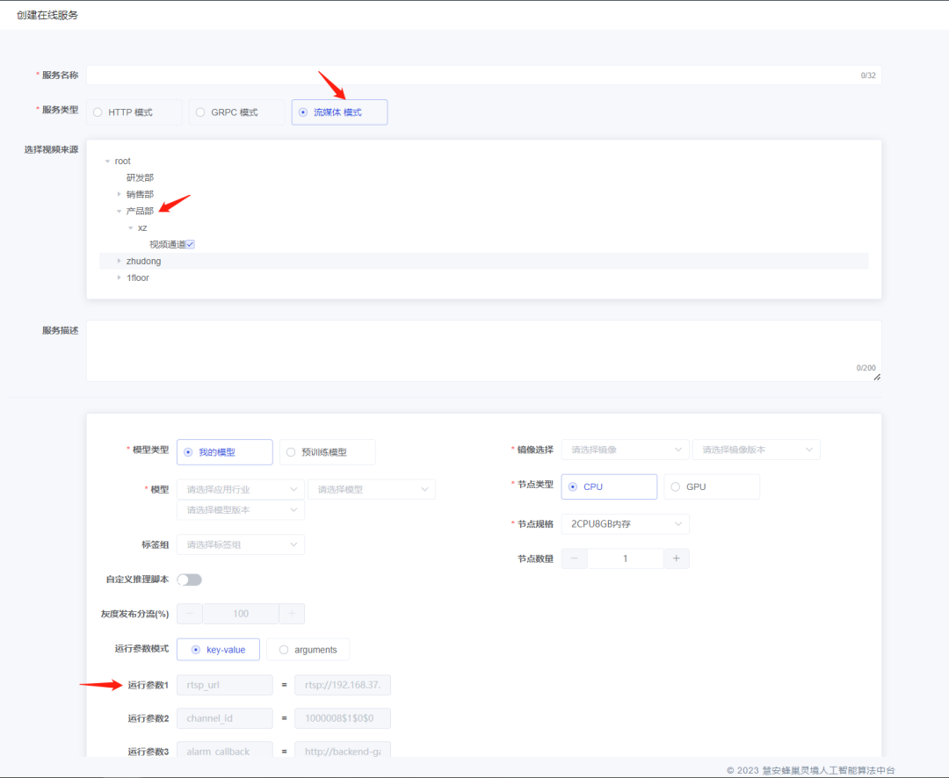Open the 请选择标签组 dropdown
This screenshot has height=778, width=949.
240,544
